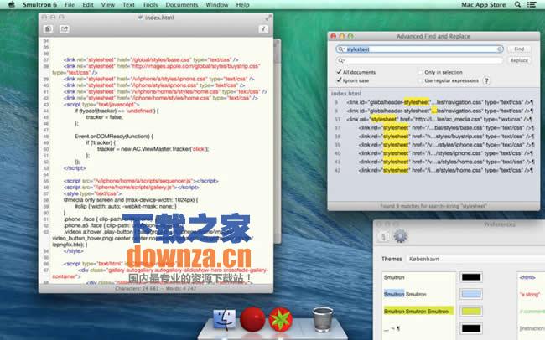Toggle the All documents checkbox

(339, 72)
